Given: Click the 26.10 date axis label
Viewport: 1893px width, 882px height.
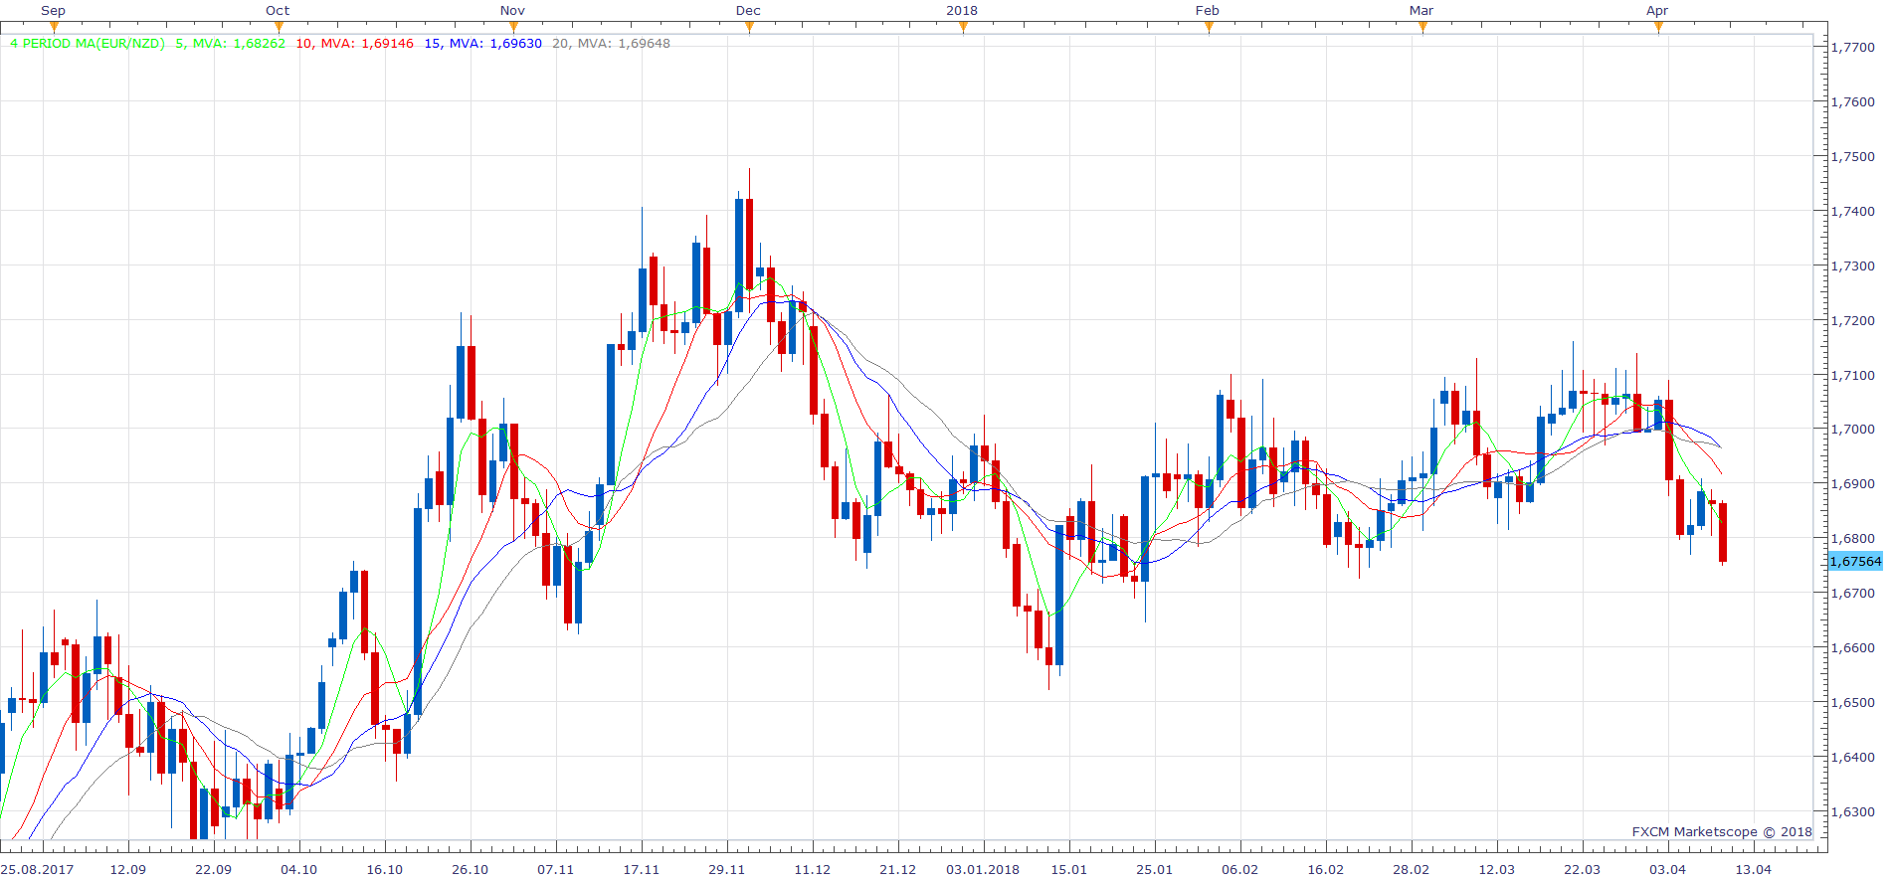Looking at the screenshot, I should tap(470, 869).
